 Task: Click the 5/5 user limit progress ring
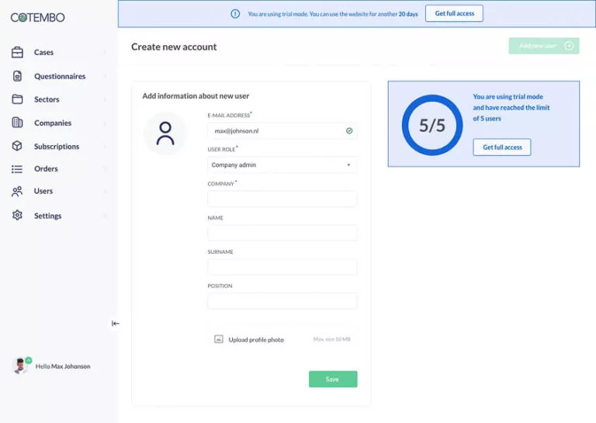pyautogui.click(x=432, y=125)
